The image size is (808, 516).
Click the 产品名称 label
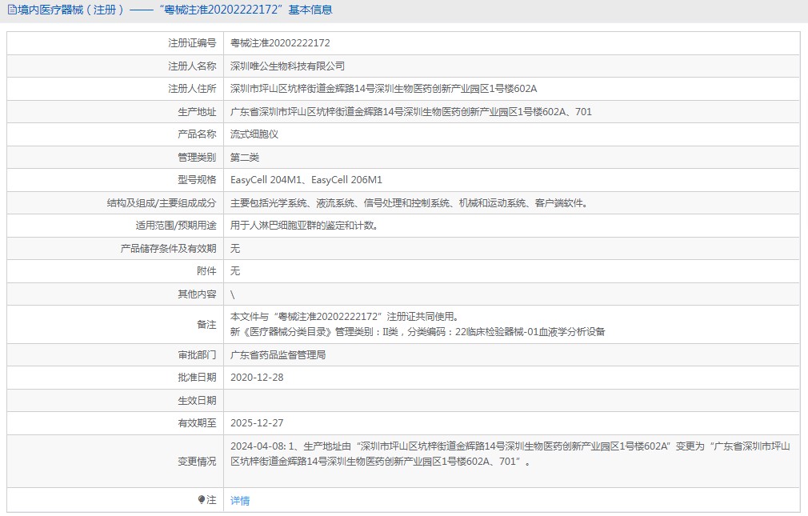197,134
